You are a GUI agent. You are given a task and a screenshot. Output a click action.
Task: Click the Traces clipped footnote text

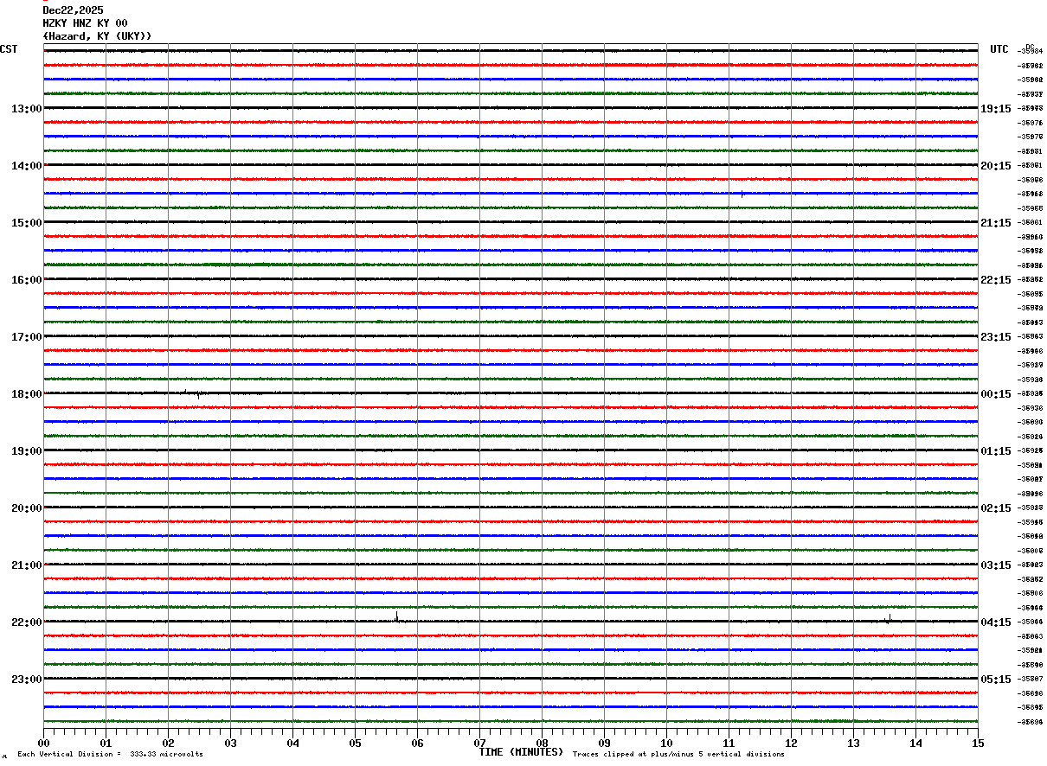(x=678, y=754)
